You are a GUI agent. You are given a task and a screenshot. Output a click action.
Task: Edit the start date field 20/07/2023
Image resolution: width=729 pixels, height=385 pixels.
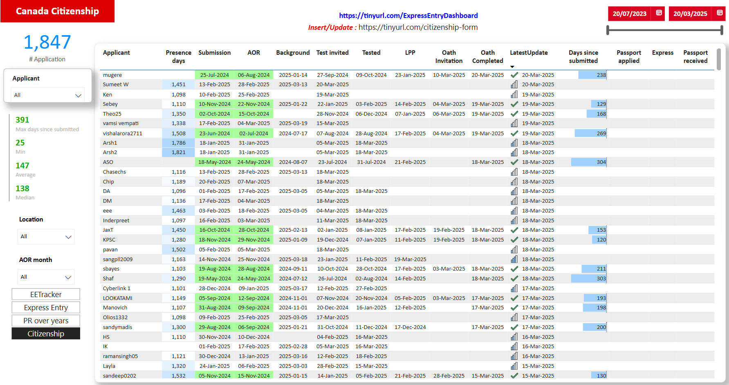[630, 13]
